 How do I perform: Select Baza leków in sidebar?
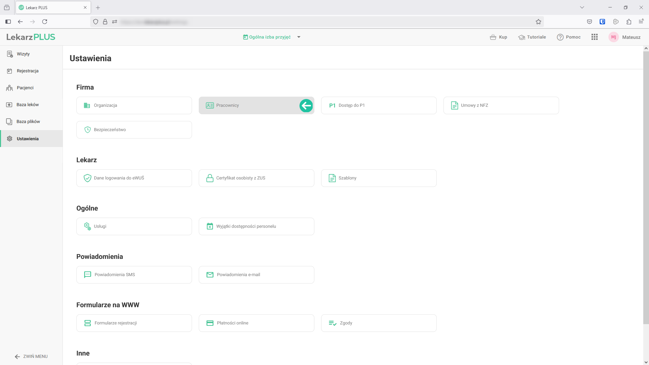27,105
